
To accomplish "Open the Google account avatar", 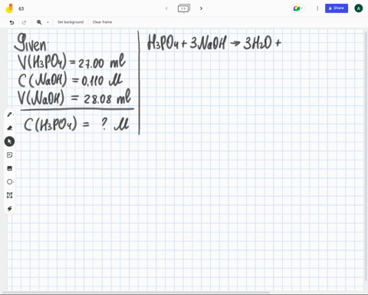I will coord(359,8).
